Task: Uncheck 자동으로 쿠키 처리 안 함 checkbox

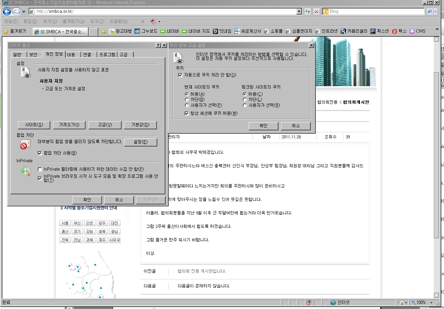Action: pos(180,75)
